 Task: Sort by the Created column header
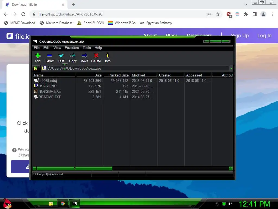pos(171,75)
